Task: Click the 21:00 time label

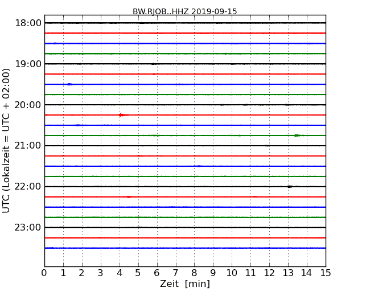Action: (x=28, y=146)
